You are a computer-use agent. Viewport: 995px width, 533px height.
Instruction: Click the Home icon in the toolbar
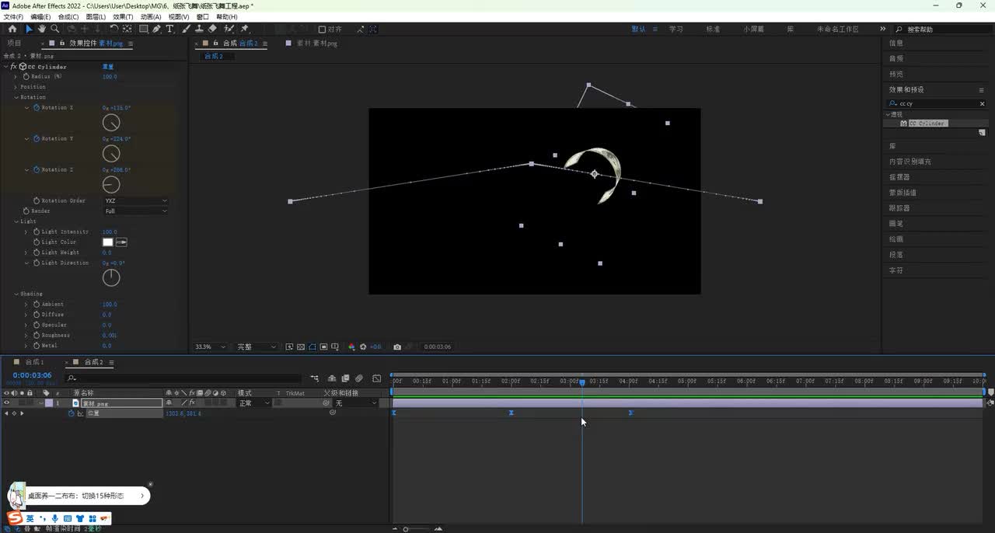point(13,29)
